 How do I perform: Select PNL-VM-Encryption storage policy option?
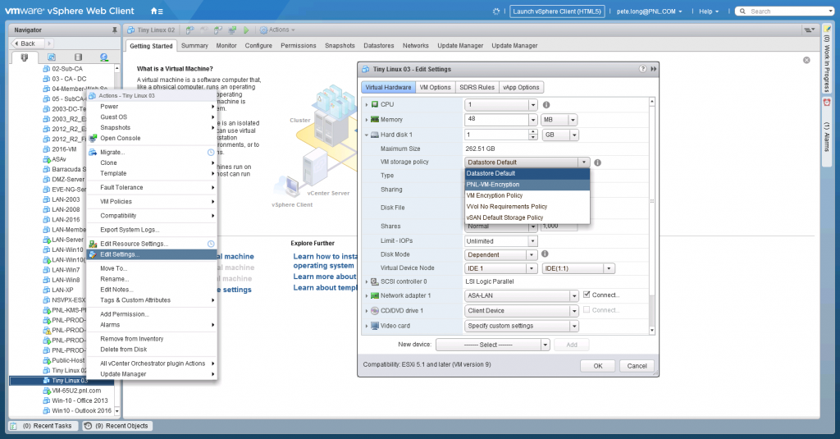(527, 185)
